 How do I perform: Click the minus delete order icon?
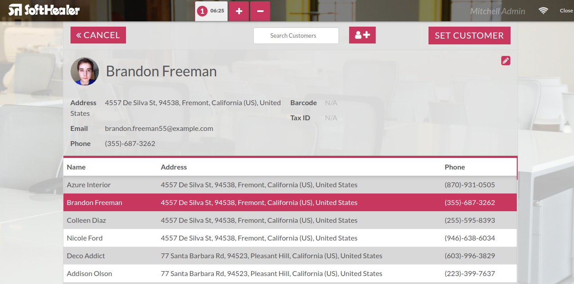tap(260, 11)
